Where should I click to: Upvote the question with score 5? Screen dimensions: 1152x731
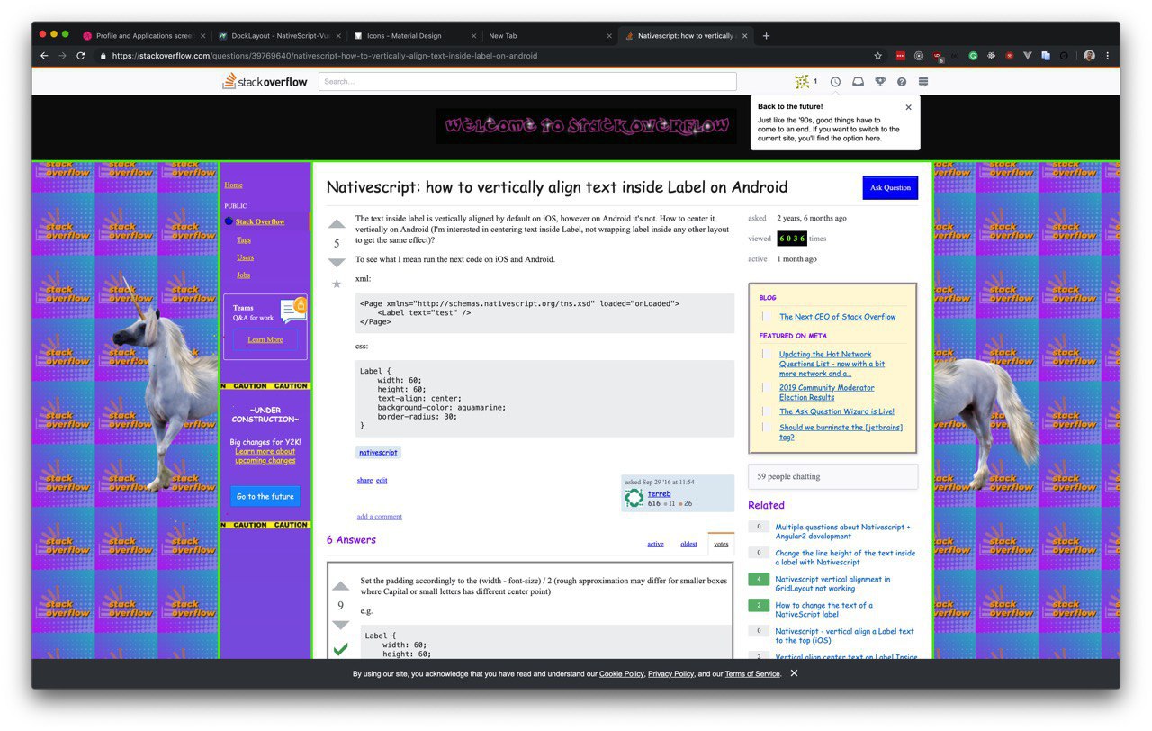[337, 224]
